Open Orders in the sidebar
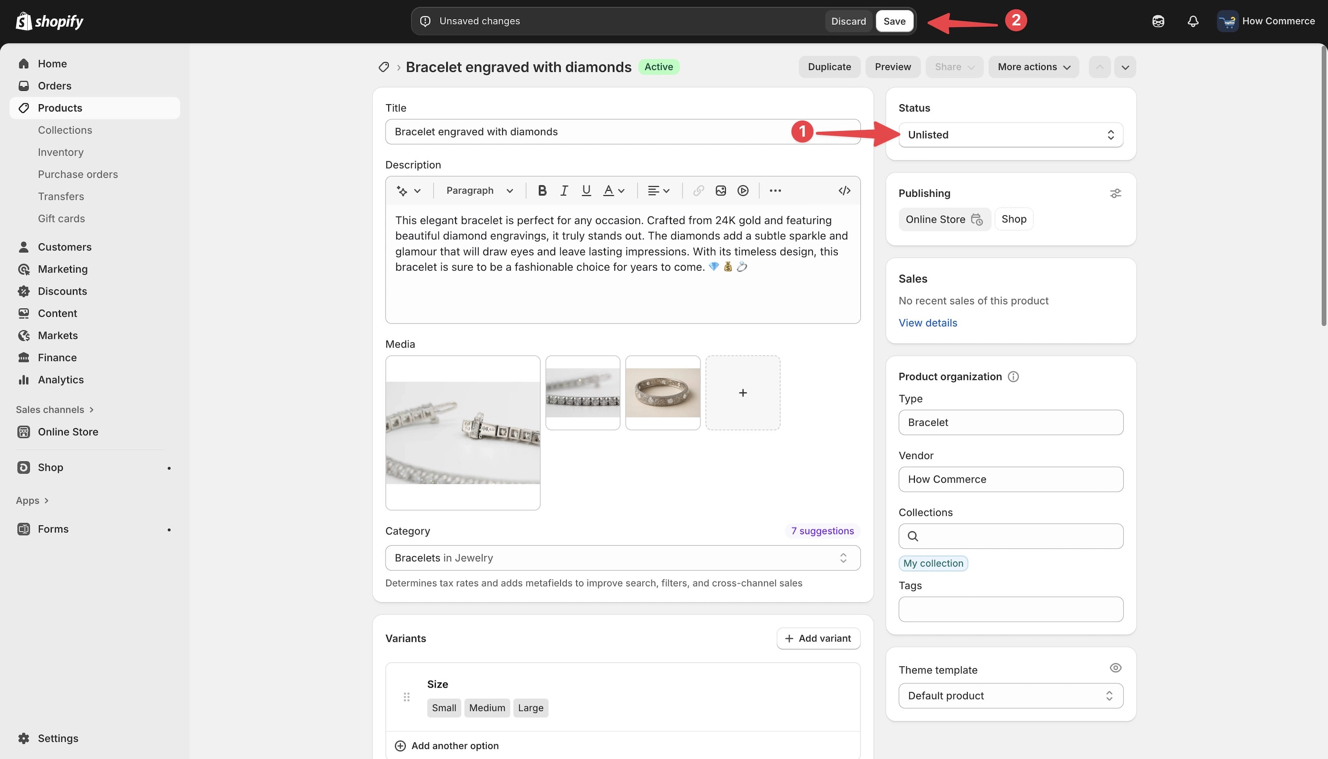The image size is (1328, 759). (x=95, y=86)
